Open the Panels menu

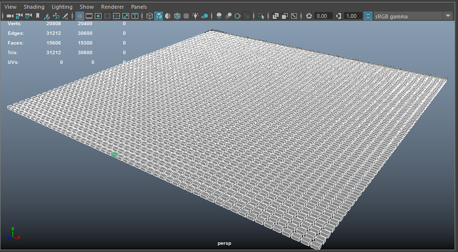click(x=139, y=7)
